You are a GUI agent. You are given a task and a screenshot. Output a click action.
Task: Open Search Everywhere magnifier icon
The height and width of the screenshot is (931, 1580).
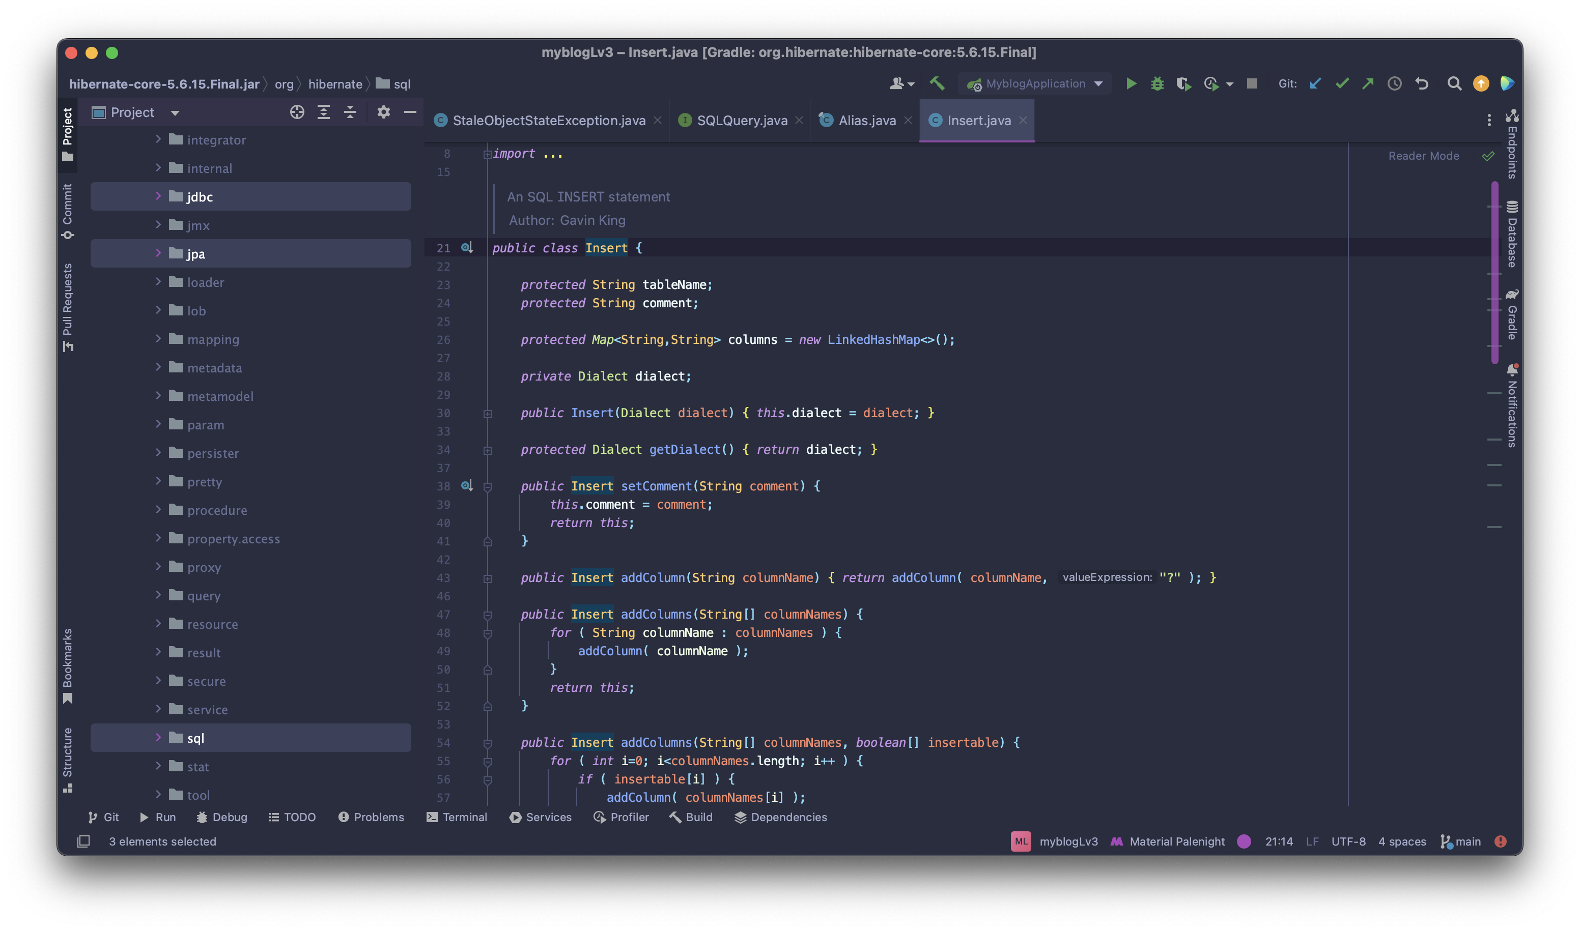pyautogui.click(x=1454, y=83)
